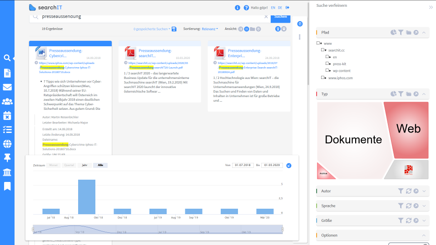Image resolution: width=436 pixels, height=245 pixels.
Task: Select the Quartal timeline range tab
Action: tap(69, 165)
